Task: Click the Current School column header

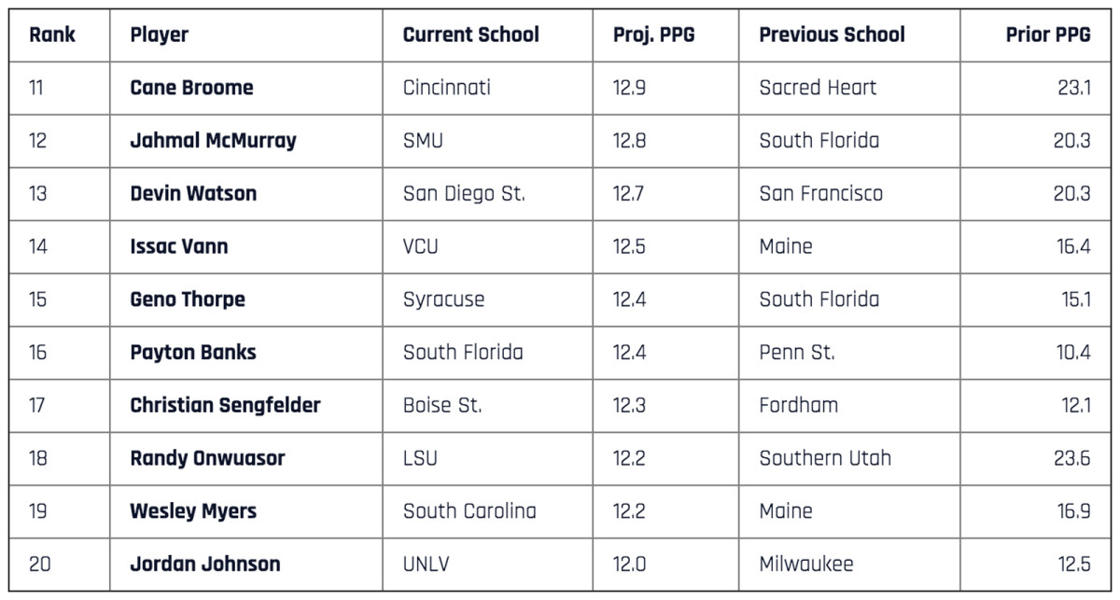Action: pyautogui.click(x=470, y=35)
